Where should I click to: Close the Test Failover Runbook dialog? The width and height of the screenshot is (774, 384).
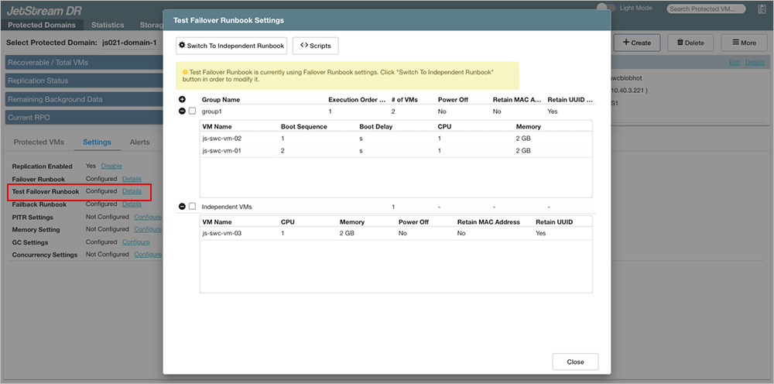[x=575, y=362]
